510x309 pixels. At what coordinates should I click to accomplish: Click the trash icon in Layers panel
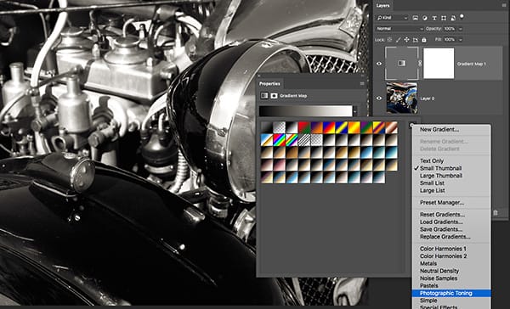click(496, 213)
